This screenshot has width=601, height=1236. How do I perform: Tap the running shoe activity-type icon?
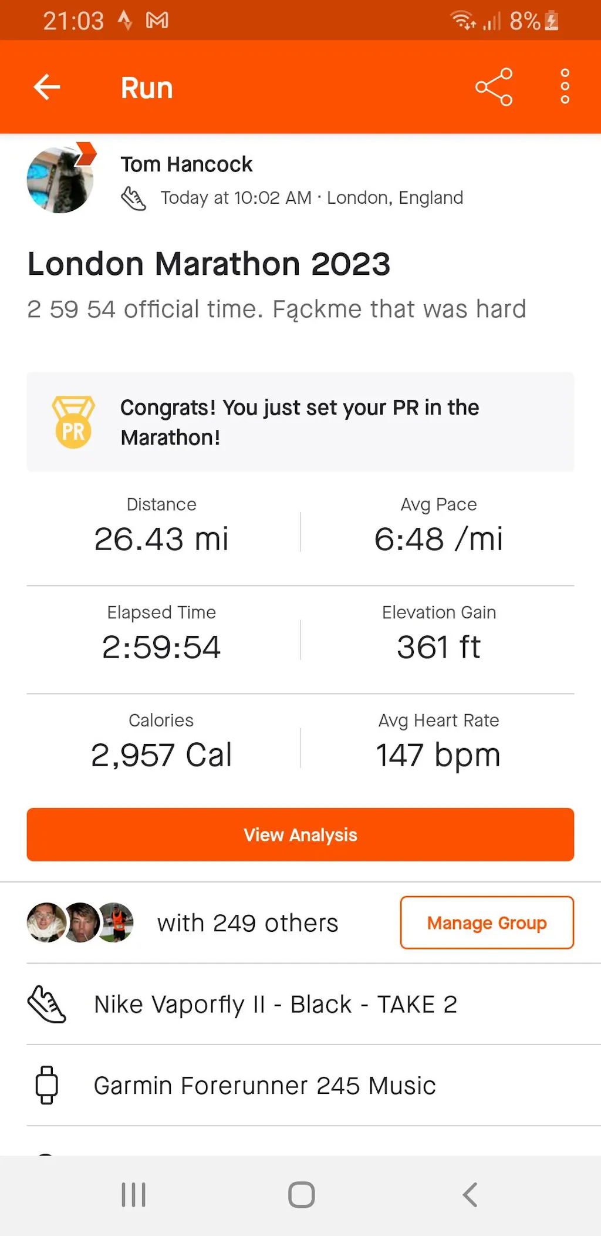(133, 198)
